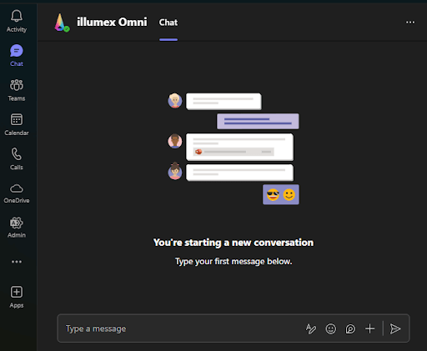
Task: Toggle the text Format options icon
Action: (x=311, y=328)
